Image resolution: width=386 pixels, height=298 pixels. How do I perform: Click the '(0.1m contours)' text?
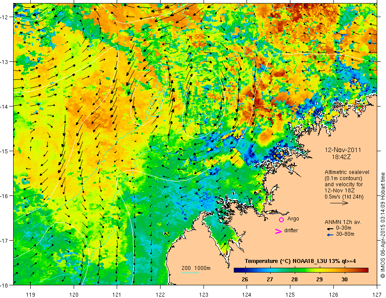[343, 178]
